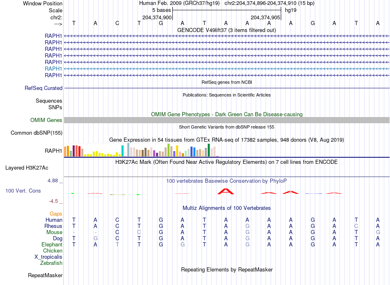Image resolution: width=390 pixels, height=285 pixels.
Task: Click the Layered H3K27Ac track label
Action: [27, 168]
